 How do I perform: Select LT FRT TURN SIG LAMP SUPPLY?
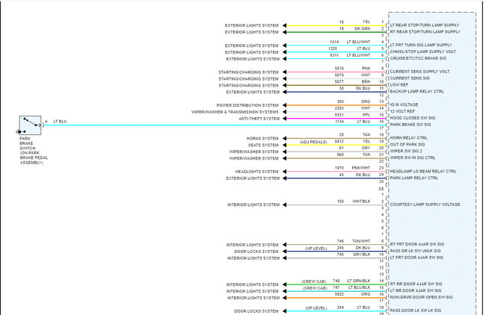(x=421, y=45)
